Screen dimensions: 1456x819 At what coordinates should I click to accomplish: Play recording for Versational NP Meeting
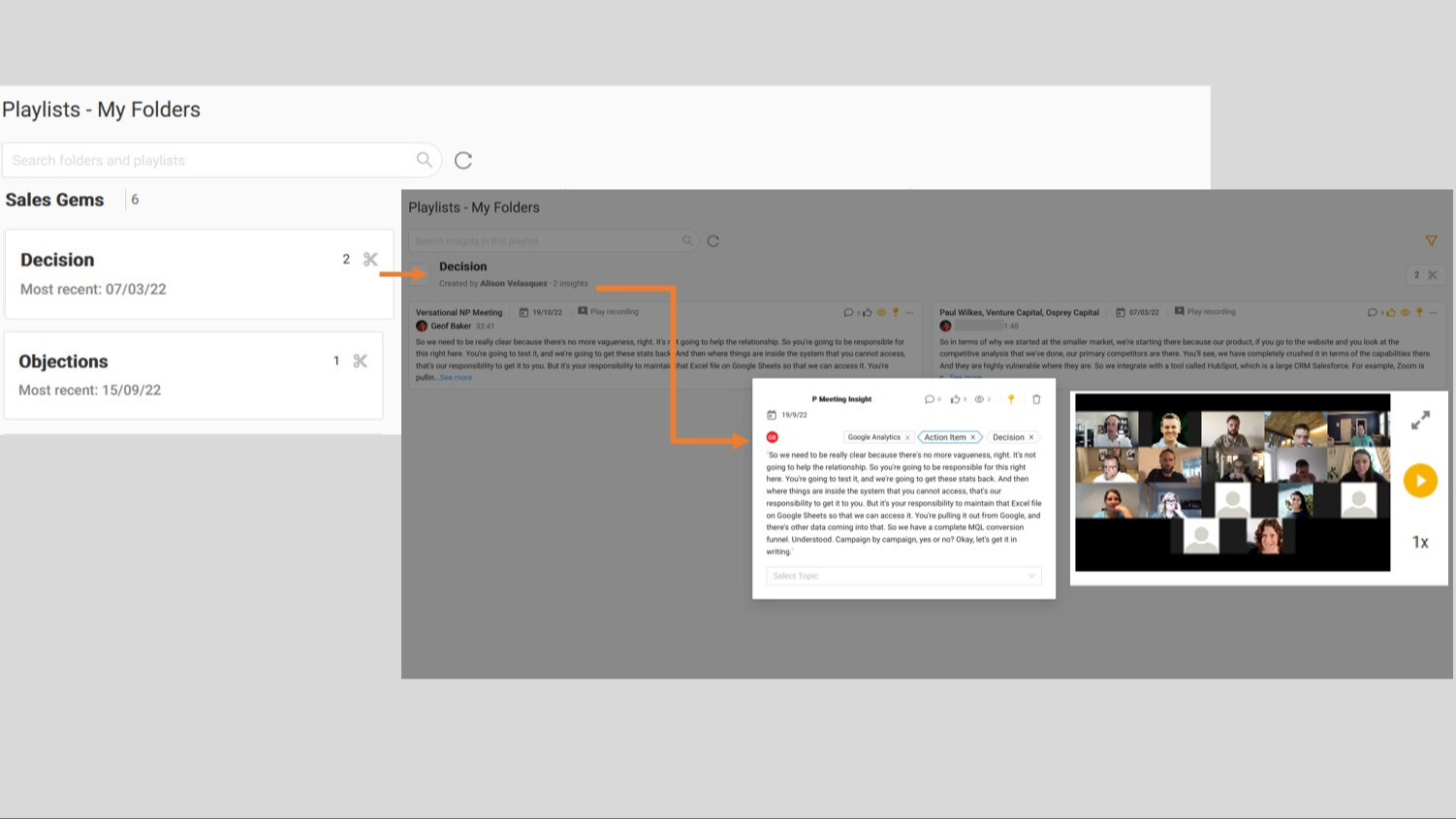609,312
